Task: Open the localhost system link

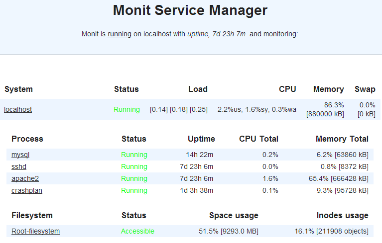Action: tap(18, 110)
